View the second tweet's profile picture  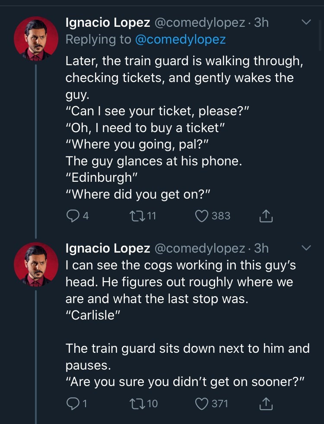pos(36,264)
